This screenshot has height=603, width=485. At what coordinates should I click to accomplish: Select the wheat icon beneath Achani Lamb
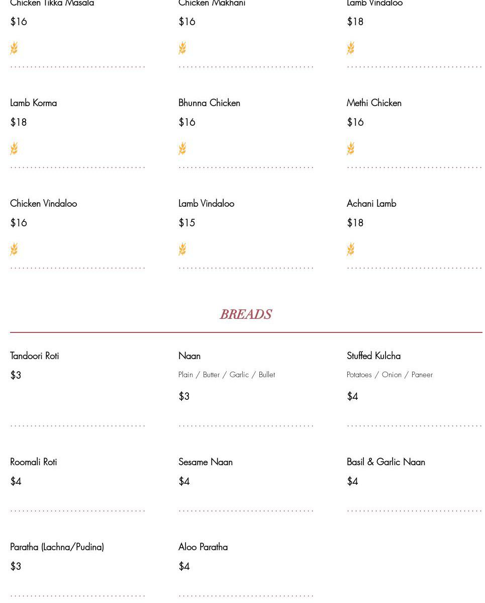351,249
